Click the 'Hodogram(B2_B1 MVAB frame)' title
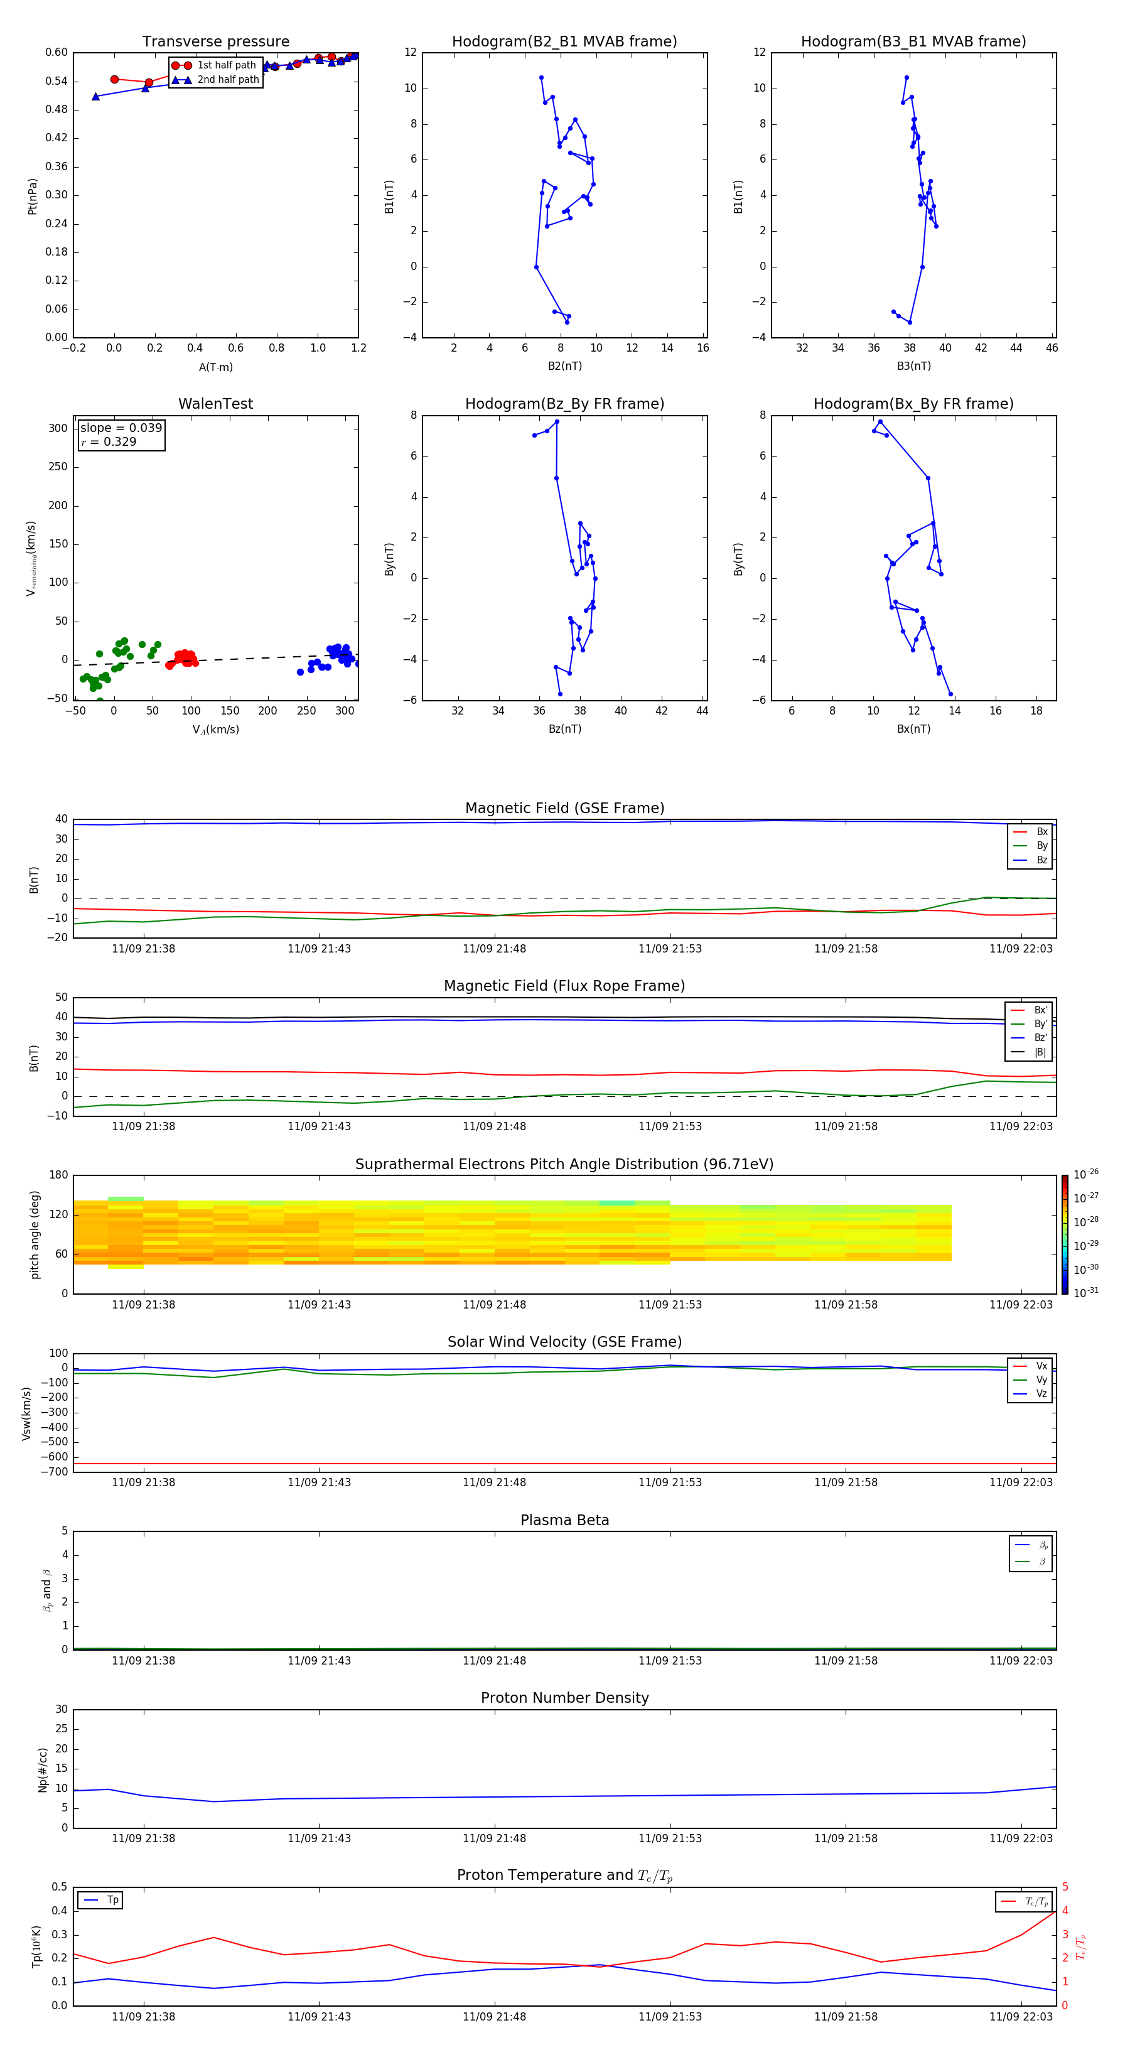 [x=564, y=41]
